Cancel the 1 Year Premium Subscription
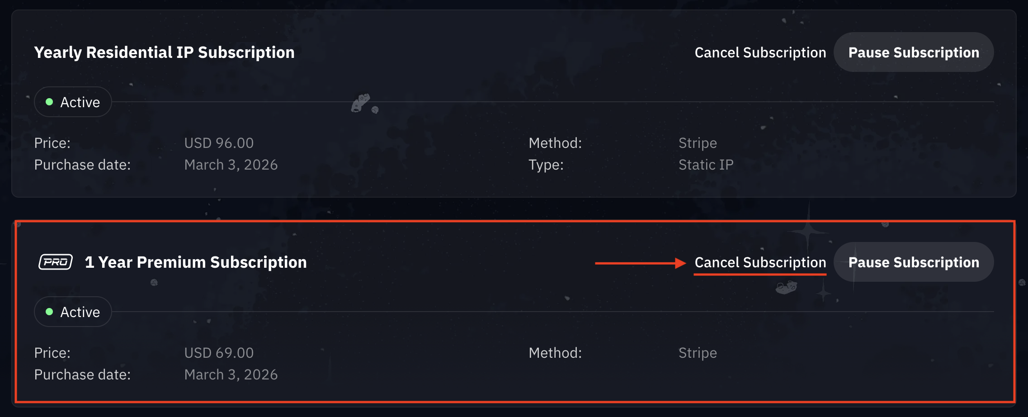This screenshot has height=417, width=1028. 760,262
